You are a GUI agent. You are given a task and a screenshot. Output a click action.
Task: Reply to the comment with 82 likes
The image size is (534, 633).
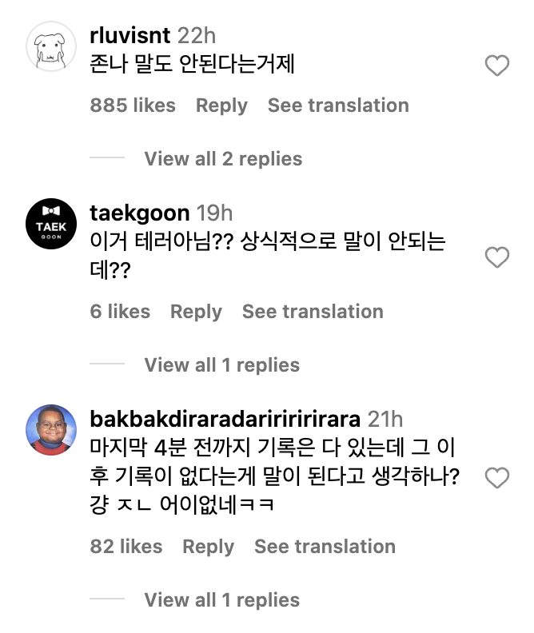(x=208, y=547)
